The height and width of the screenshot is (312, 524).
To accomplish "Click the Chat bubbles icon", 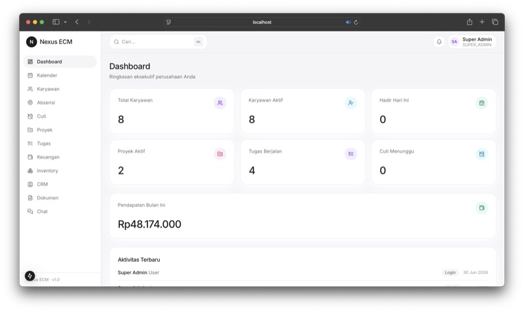I will click(x=30, y=211).
